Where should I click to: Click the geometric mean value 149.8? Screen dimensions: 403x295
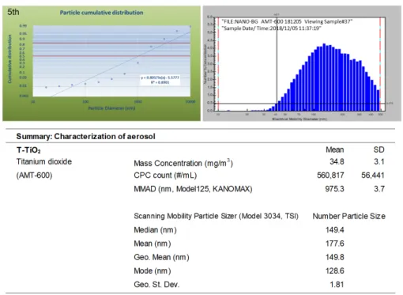point(335,257)
